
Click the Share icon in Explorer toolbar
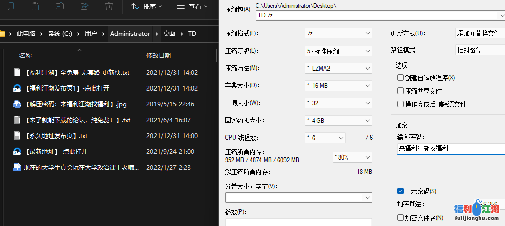(84, 6)
